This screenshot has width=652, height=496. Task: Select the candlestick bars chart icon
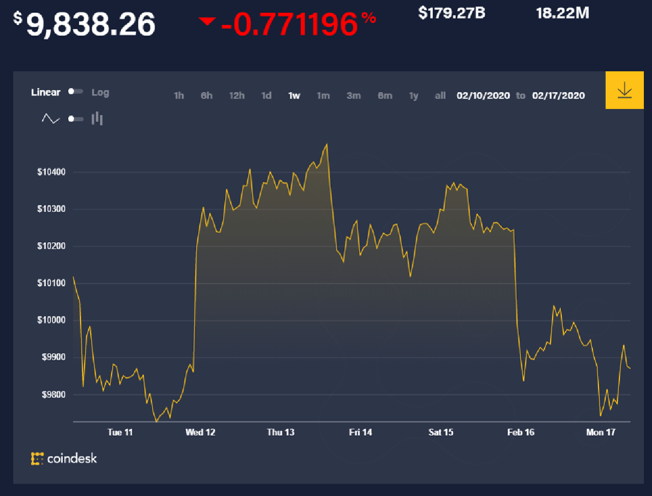coord(97,119)
